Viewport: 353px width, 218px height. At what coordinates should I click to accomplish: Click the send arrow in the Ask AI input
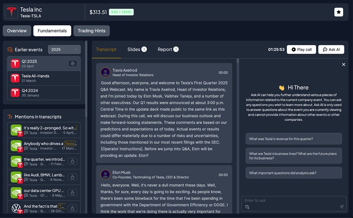click(342, 206)
